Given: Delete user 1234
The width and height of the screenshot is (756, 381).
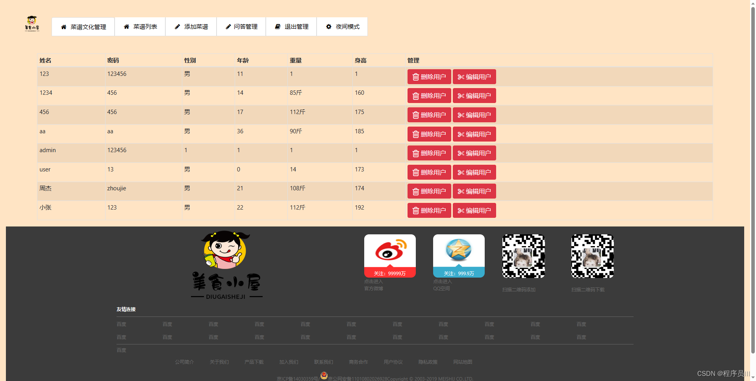Looking at the screenshot, I should pyautogui.click(x=429, y=96).
